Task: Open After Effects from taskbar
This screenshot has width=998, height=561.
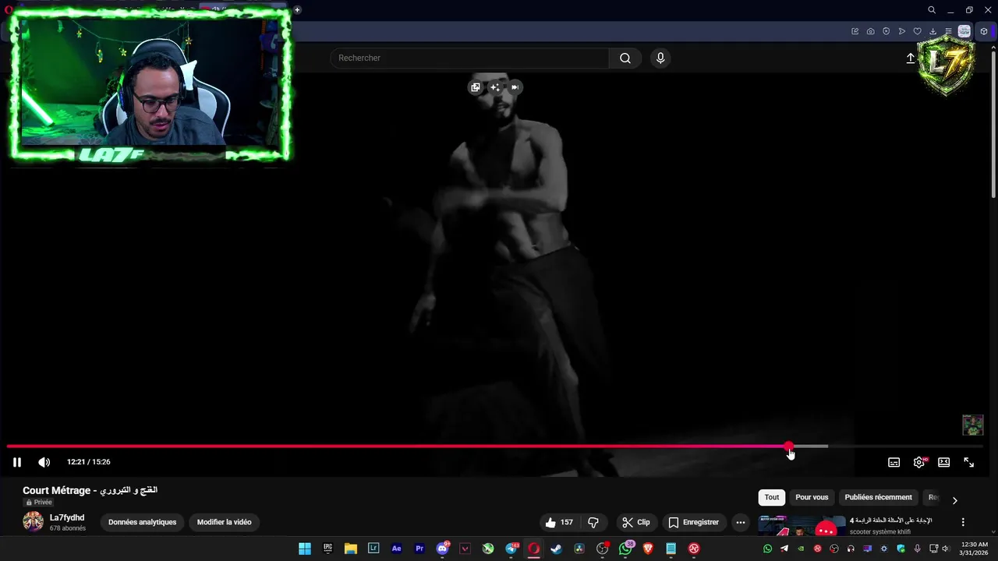Action: point(397,549)
